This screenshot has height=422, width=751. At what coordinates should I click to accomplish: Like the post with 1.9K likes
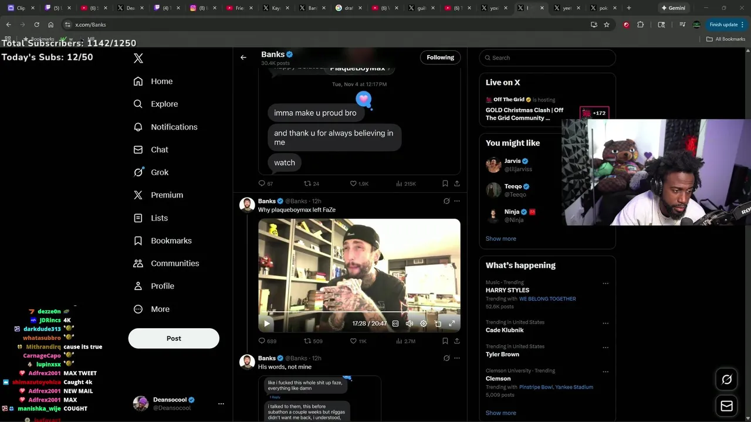coord(359,183)
